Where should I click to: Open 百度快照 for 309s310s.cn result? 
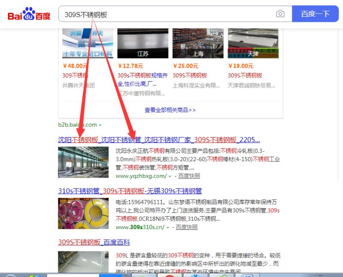coord(187,227)
